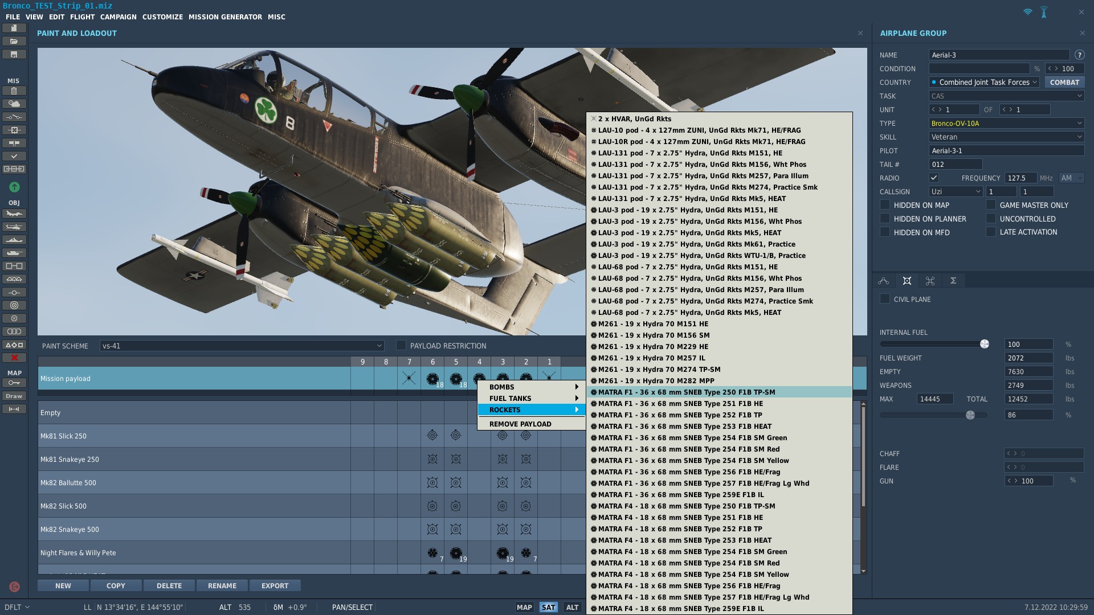Open the aircraft Type Bronco-OV-10A dropdown
This screenshot has height=615, width=1094.
point(1006,123)
